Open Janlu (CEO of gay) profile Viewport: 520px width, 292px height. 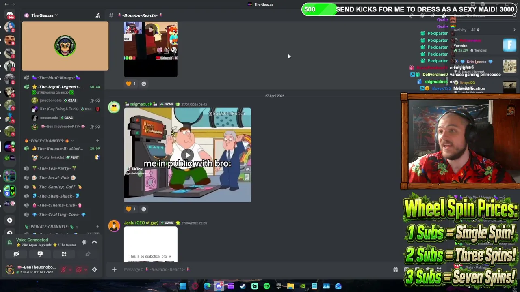coord(141,223)
